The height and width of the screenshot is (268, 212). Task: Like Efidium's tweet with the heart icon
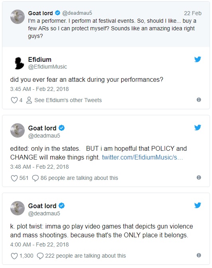click(14, 100)
